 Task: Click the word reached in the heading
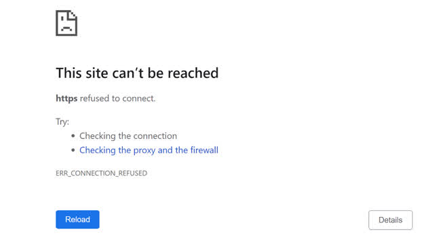[x=193, y=73]
